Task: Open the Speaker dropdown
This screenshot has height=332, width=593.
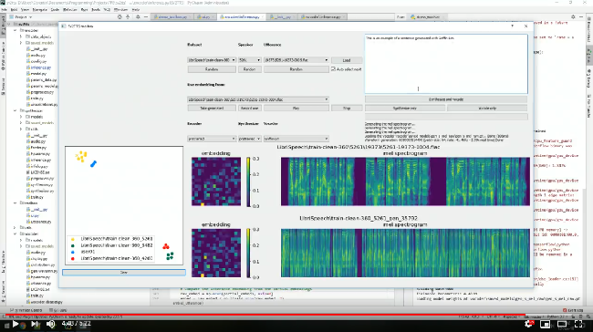Action: (250, 60)
